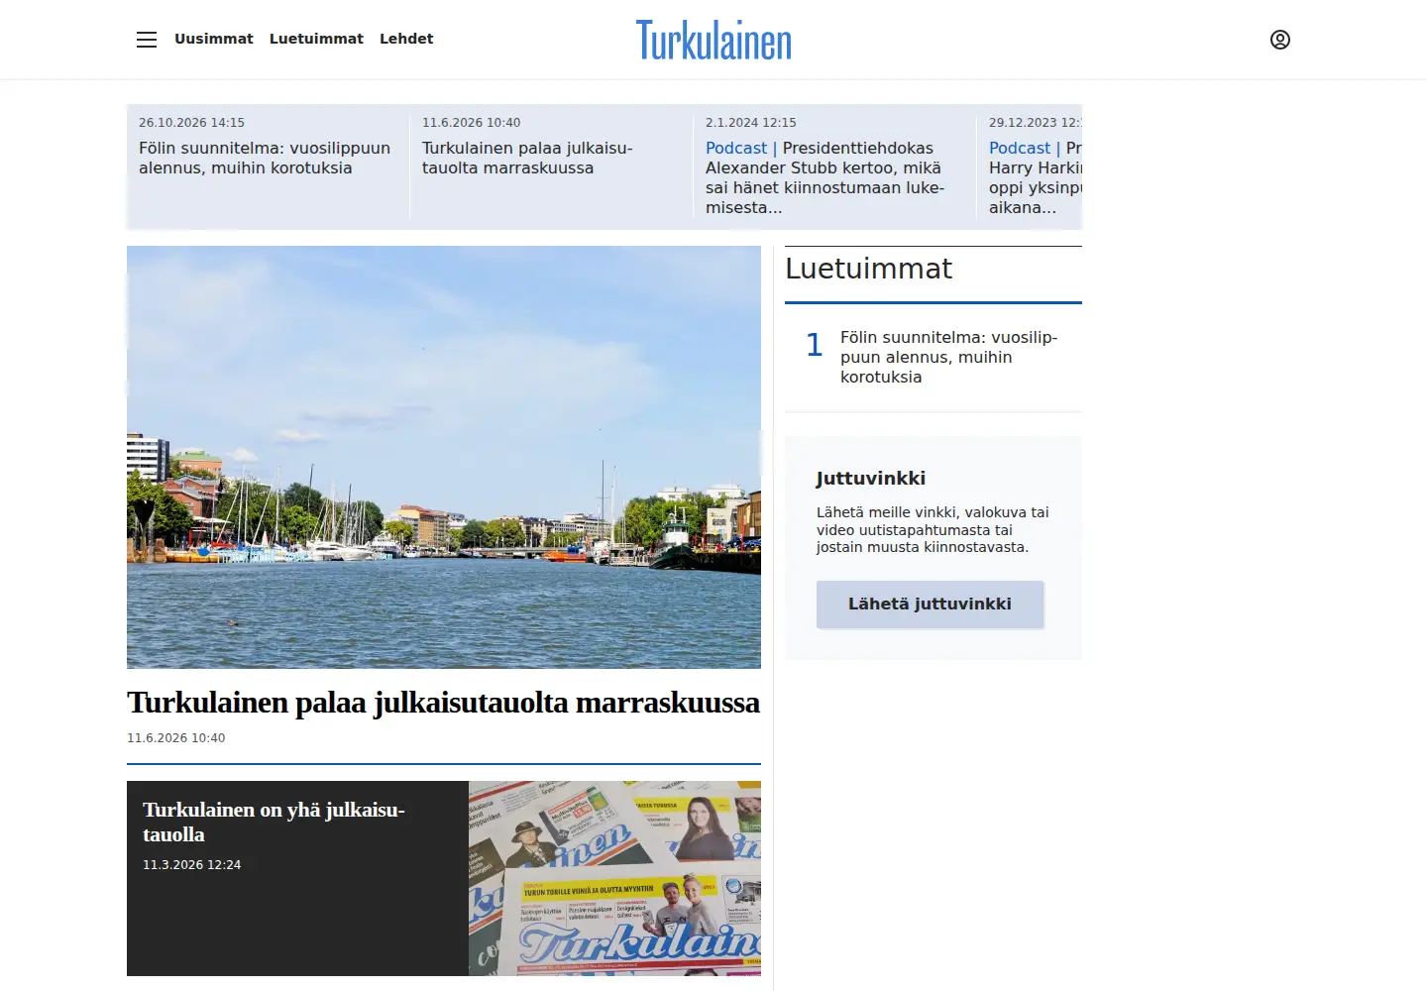Image resolution: width=1427 pixels, height=991 pixels.
Task: Open the hamburger menu
Action: coord(147,40)
